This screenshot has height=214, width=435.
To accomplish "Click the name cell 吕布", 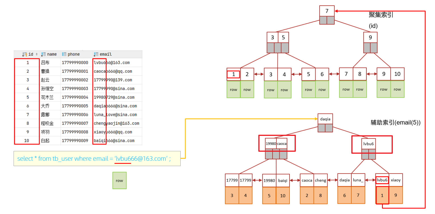I will click(45, 63).
